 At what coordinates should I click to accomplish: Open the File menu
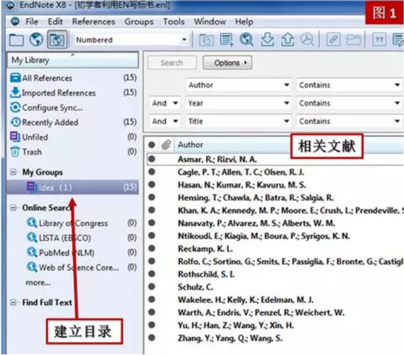(32, 21)
